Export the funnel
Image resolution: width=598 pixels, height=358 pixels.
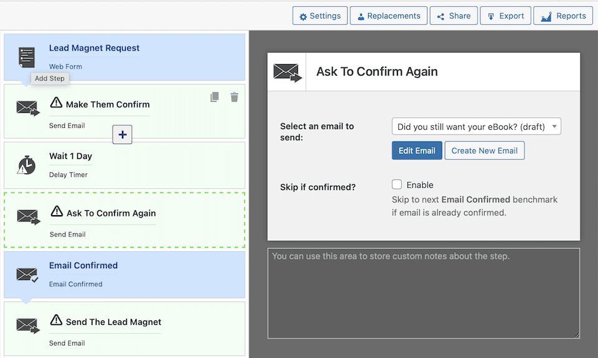pyautogui.click(x=505, y=16)
